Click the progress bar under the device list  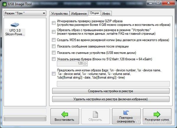[25, 118]
